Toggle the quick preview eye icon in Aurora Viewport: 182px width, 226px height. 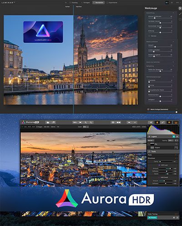click(113, 122)
